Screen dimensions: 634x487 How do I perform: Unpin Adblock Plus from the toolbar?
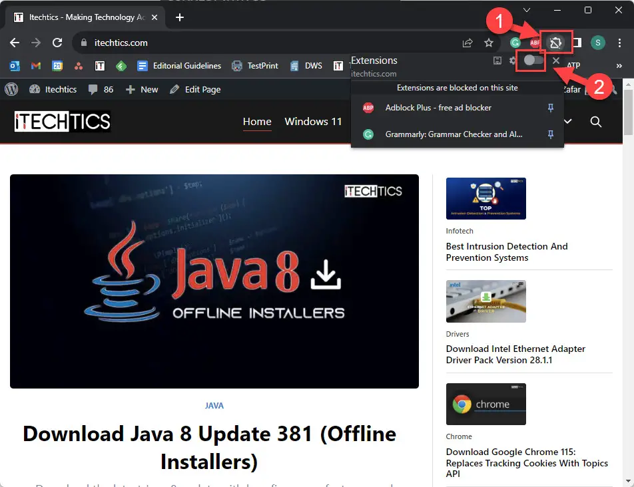[x=550, y=108]
